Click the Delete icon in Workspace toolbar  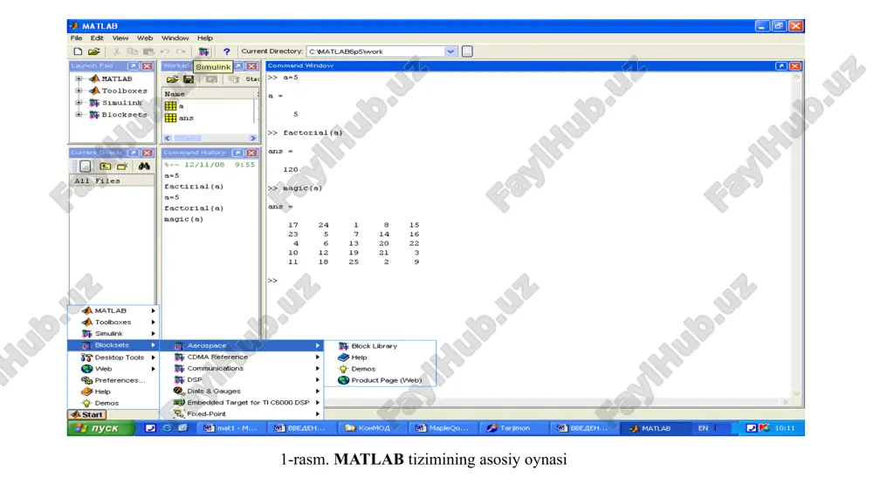234,79
